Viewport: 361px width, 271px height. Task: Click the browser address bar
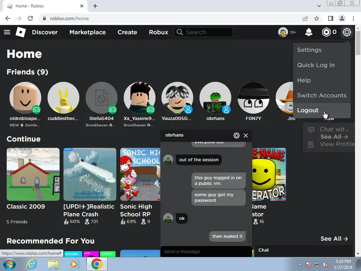[170, 18]
